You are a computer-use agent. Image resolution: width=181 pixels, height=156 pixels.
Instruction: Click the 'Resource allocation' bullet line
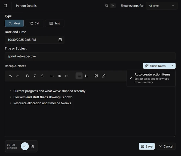tap(42, 103)
